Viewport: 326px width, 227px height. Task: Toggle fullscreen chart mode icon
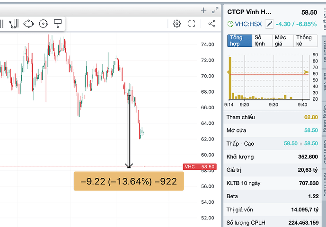coord(192,23)
